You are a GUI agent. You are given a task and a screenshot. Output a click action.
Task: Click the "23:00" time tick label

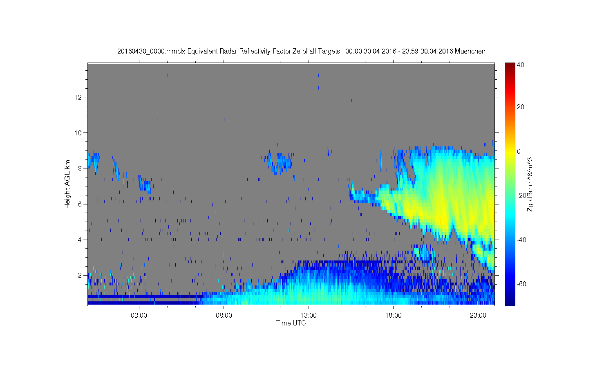pyautogui.click(x=478, y=316)
